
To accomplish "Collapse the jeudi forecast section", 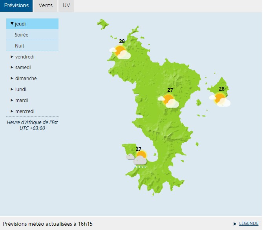I will coord(32,24).
